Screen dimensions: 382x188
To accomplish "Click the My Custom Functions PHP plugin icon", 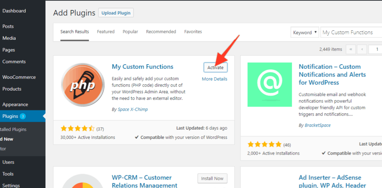I will 82,85.
